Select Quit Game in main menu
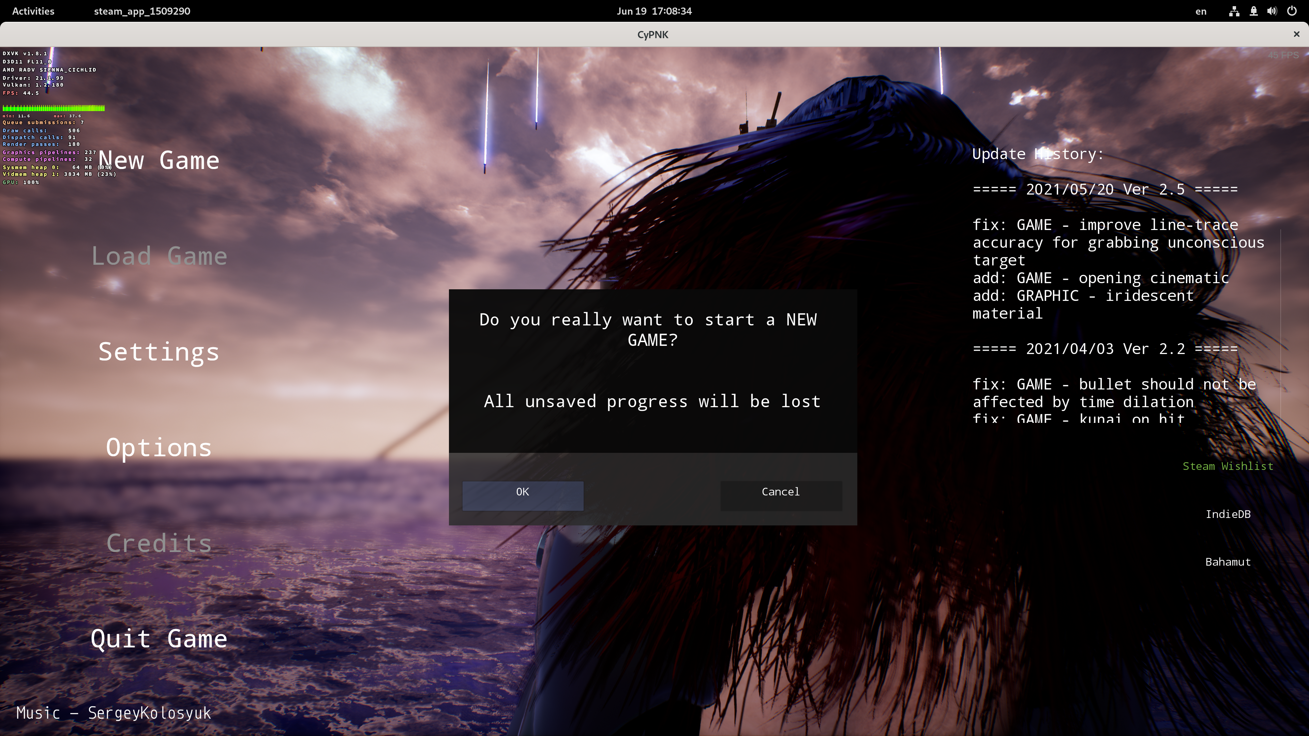 click(x=159, y=639)
